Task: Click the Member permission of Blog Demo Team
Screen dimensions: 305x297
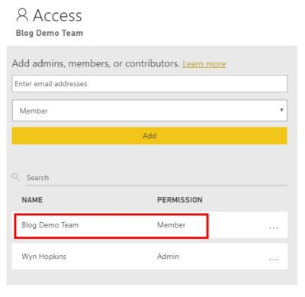Action: click(172, 225)
